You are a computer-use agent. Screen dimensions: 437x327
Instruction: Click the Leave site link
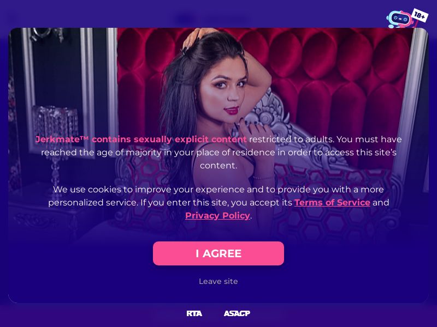pos(218,281)
